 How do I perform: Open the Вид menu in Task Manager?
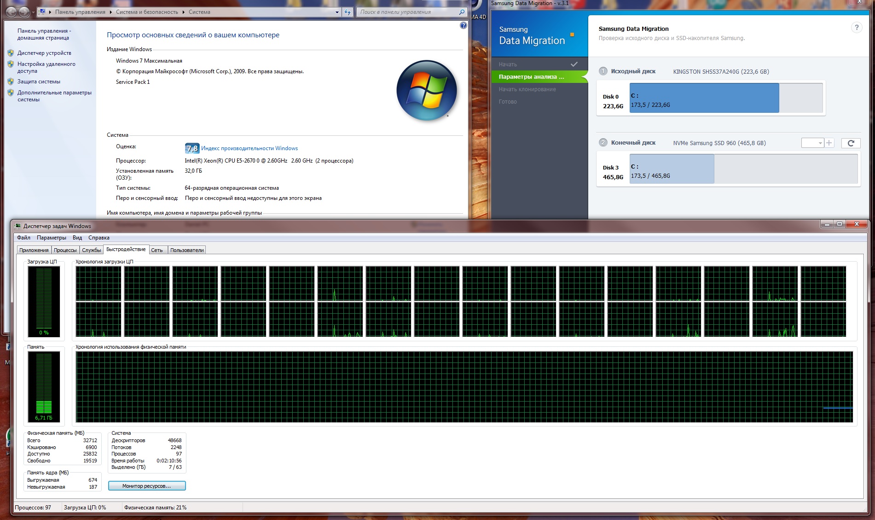[x=77, y=238]
